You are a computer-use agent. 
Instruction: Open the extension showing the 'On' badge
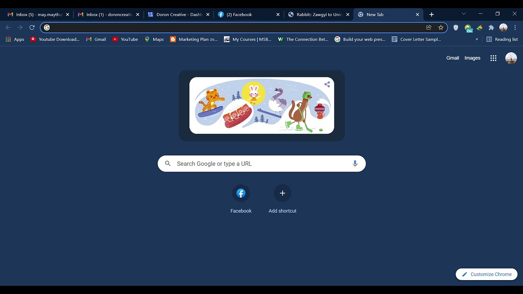point(468,28)
